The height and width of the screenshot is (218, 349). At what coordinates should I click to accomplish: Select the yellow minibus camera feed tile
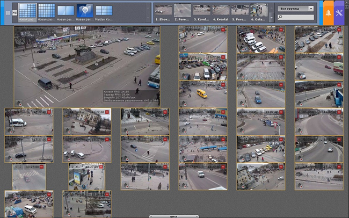click(x=203, y=93)
